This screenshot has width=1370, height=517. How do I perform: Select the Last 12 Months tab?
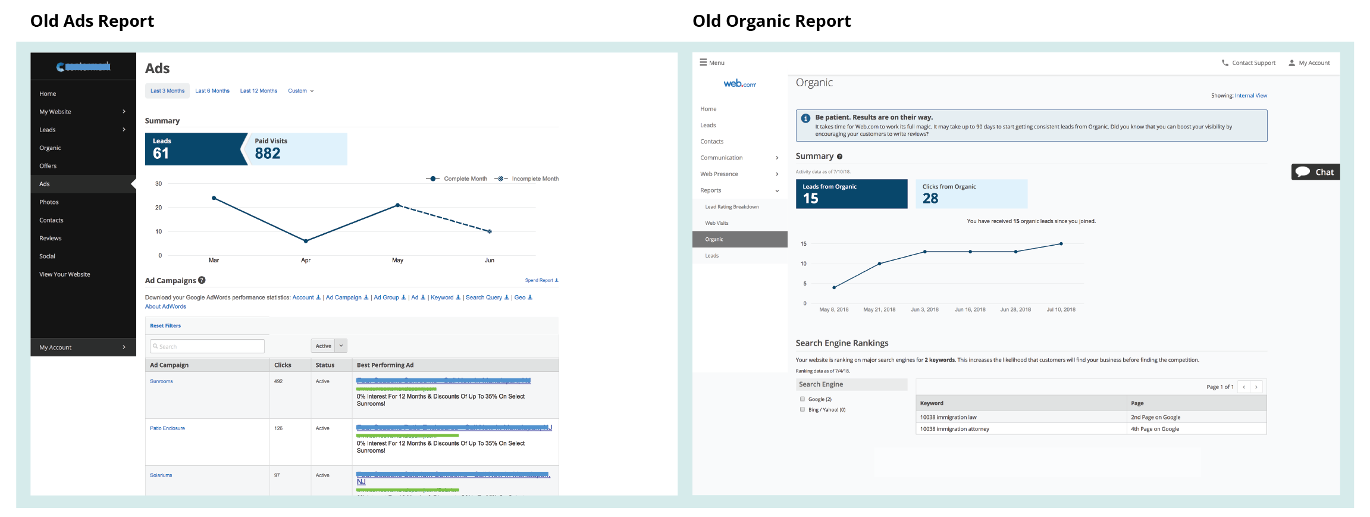pyautogui.click(x=259, y=91)
